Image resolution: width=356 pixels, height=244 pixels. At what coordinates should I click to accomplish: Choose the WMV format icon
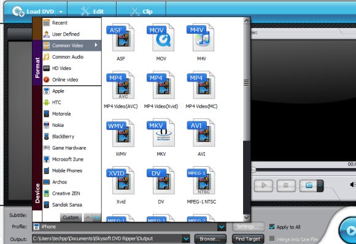(120, 133)
